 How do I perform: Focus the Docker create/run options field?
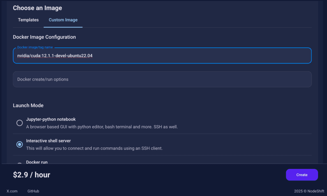pos(162,80)
